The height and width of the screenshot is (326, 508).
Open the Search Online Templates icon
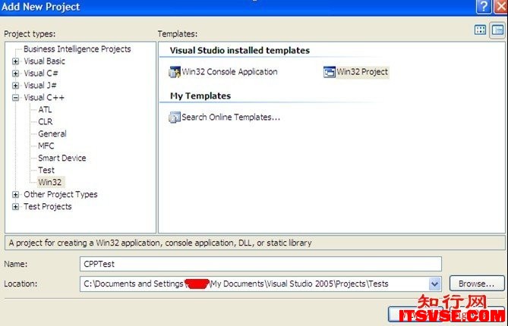click(175, 117)
